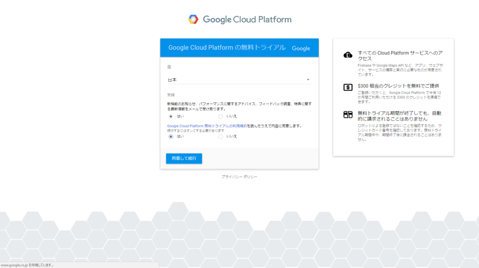Click the cloud access icon

coord(348,55)
